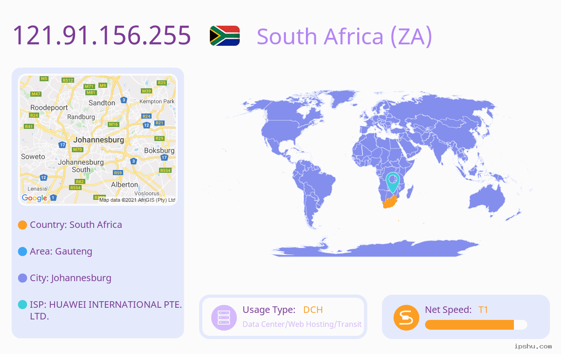561x354 pixels.
Task: Click Data Center/Web Hosting/Transit description
Action: tap(302, 324)
